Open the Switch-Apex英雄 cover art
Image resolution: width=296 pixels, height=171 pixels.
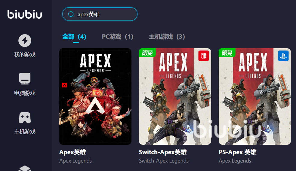[175, 97]
